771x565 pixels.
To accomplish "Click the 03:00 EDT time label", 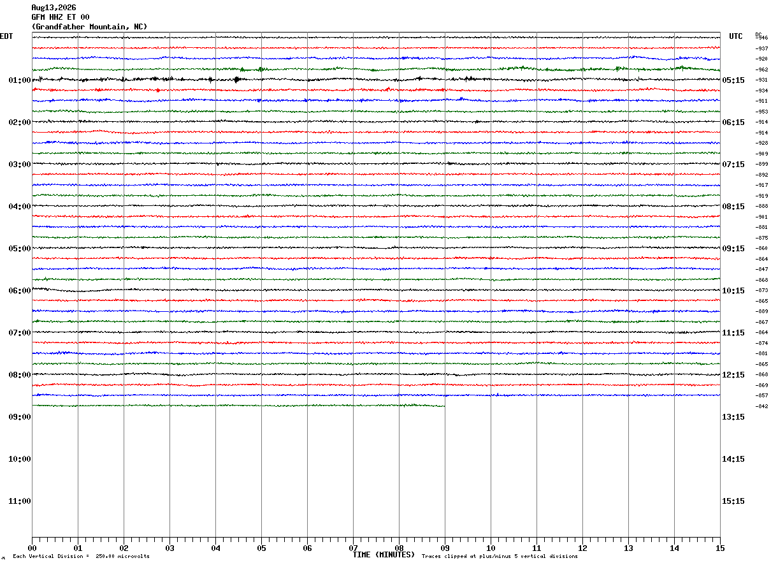I will tap(20, 165).
